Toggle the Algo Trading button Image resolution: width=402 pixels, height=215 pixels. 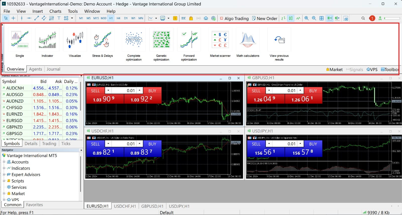tap(234, 18)
